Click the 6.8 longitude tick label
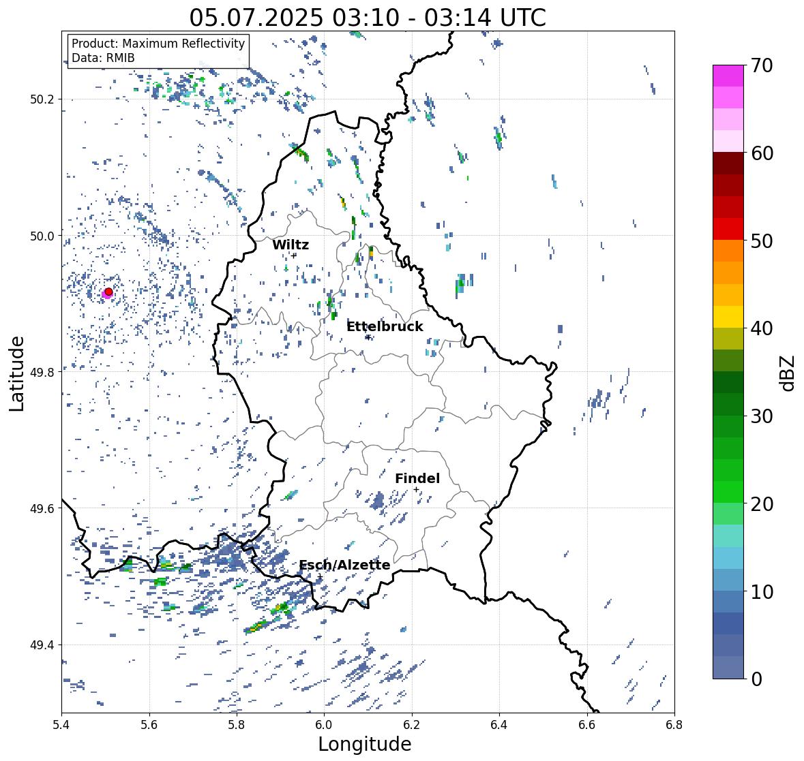Image resolution: width=804 pixels, height=761 pixels. click(x=674, y=725)
